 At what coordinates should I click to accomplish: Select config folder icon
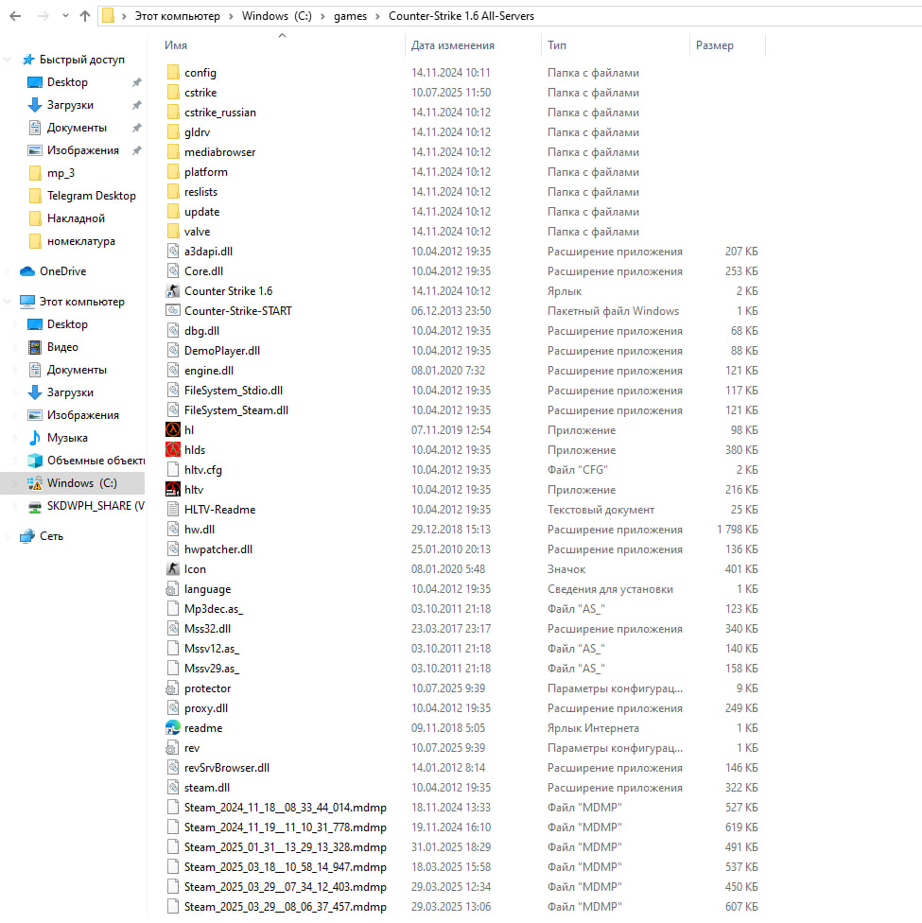[172, 73]
